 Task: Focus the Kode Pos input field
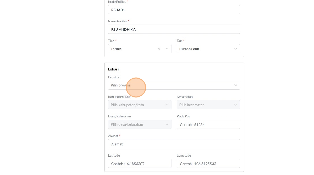point(208,124)
